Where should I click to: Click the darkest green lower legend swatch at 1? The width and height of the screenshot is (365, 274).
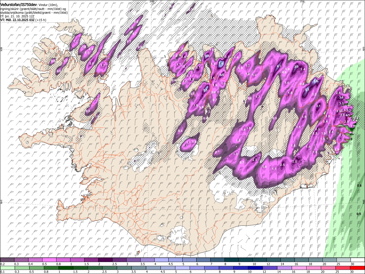[x=66, y=268]
